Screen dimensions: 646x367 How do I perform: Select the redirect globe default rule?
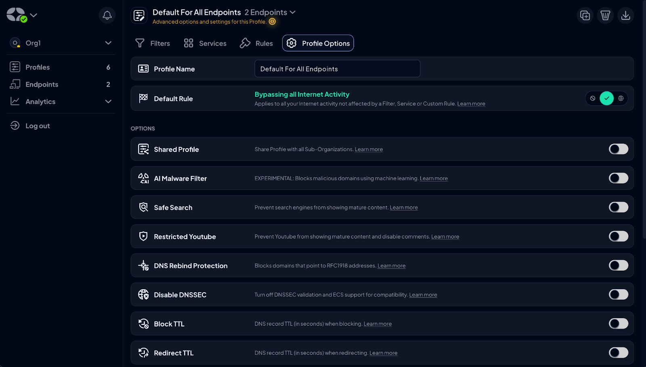(x=621, y=98)
